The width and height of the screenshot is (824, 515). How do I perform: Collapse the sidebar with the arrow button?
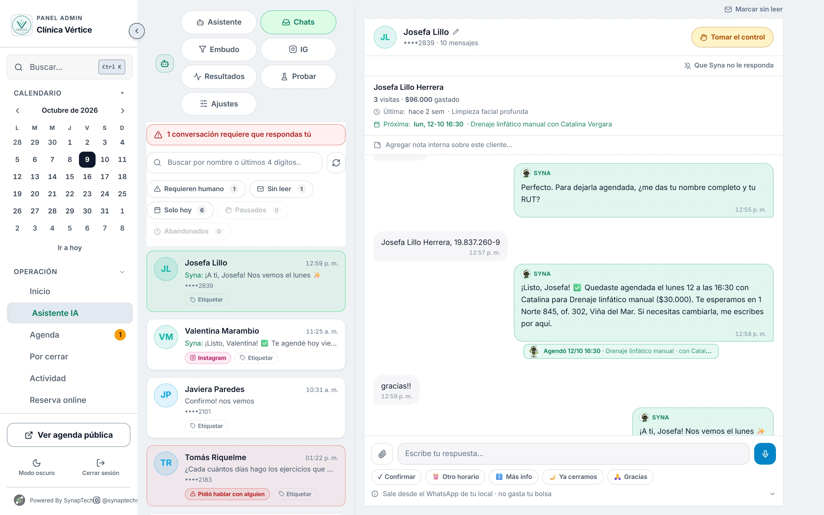click(136, 31)
